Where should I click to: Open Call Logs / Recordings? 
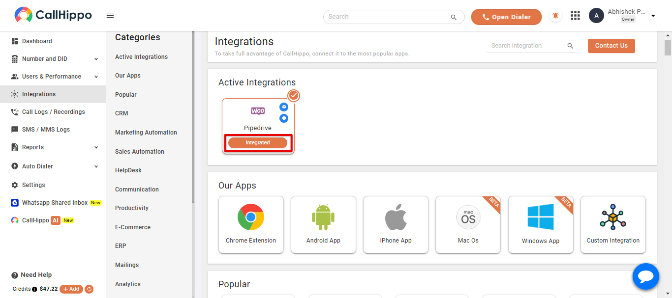click(x=53, y=112)
